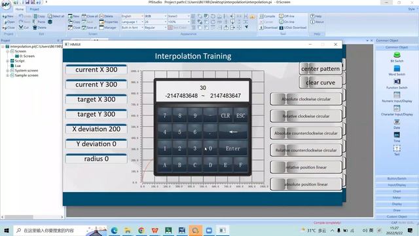Click Absolute clockwise circular button
The width and height of the screenshot is (419, 236).
click(x=306, y=99)
